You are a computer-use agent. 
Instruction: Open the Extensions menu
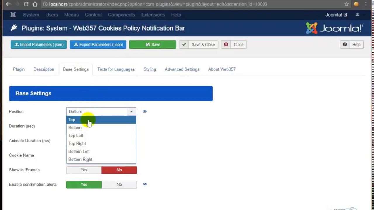[x=153, y=15]
